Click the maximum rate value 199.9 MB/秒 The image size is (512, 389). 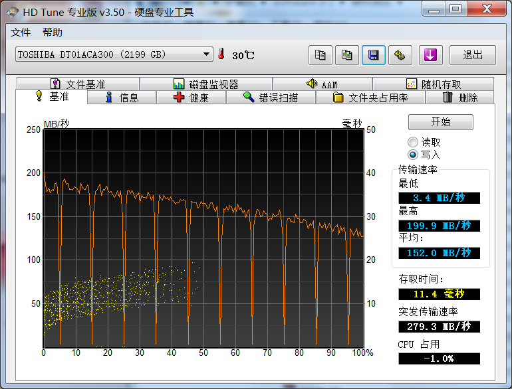click(439, 226)
